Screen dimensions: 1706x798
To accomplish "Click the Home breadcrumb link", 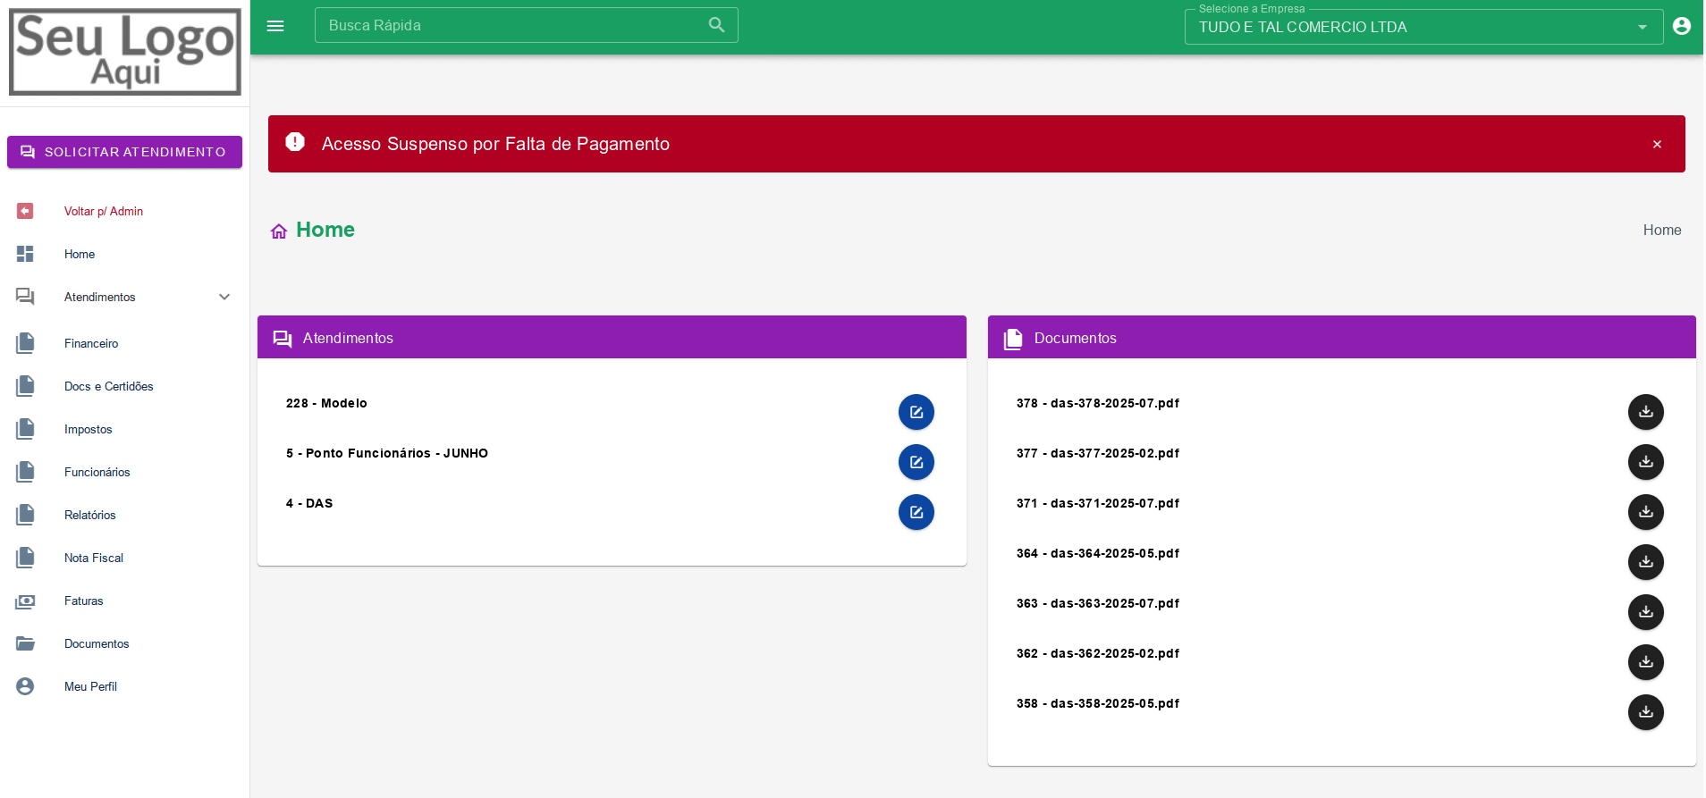I will click(1661, 230).
